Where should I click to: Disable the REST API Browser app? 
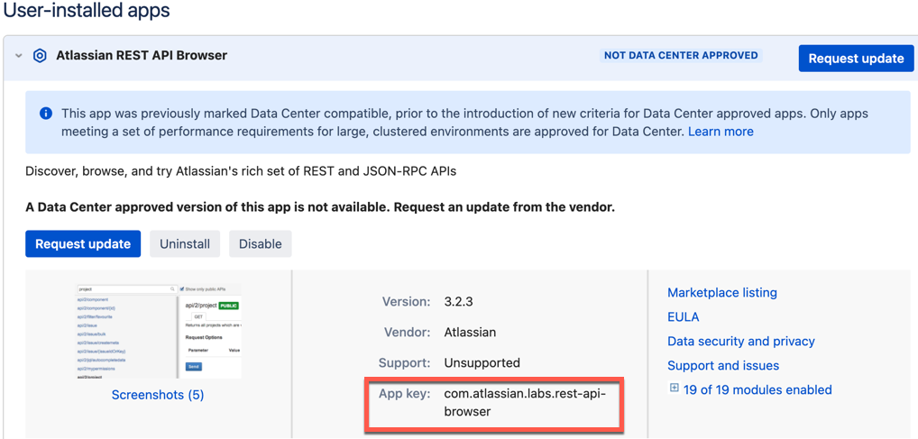point(260,243)
